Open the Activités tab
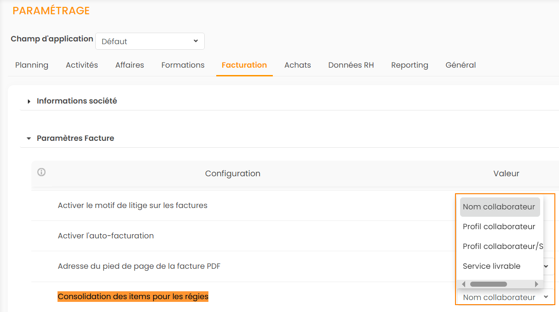 [x=82, y=65]
